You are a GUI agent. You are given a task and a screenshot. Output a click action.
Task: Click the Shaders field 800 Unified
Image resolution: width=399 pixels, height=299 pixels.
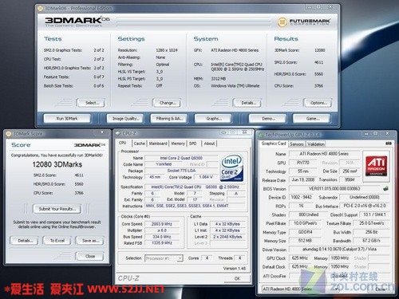309,214
